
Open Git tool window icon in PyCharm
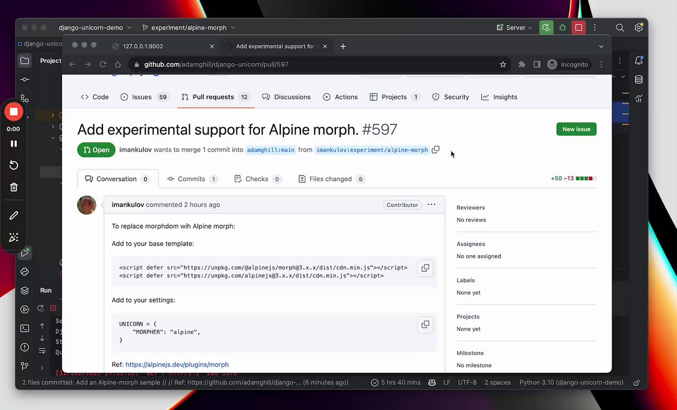point(24,366)
